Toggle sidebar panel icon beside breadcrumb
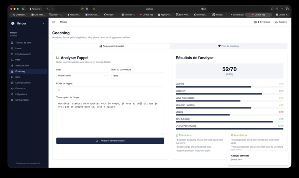This screenshot has width=299, height=178. (53, 22)
